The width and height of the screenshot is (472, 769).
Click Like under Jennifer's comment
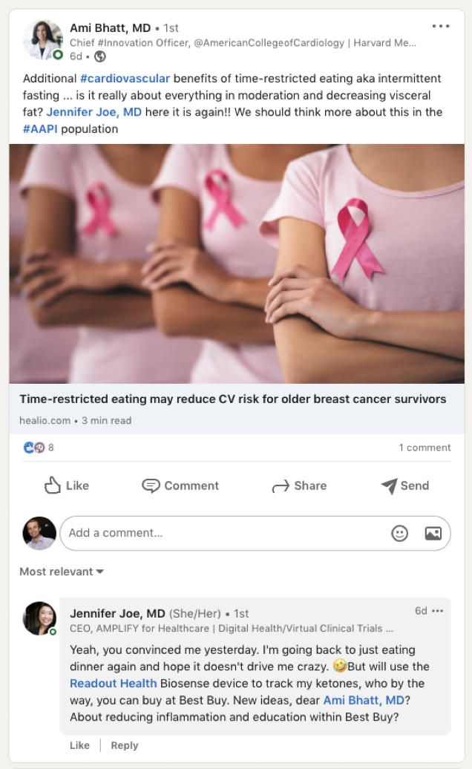79,745
